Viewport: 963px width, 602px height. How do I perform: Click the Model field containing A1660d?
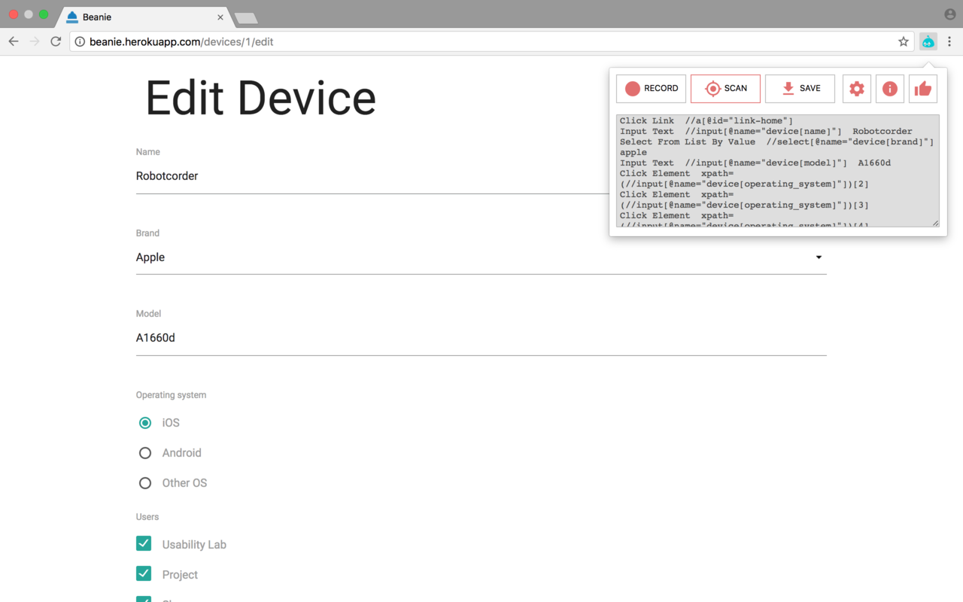coord(481,338)
